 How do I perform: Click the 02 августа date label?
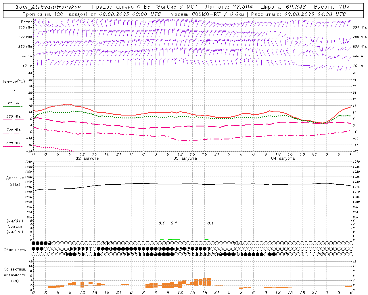pyautogui.click(x=87, y=158)
